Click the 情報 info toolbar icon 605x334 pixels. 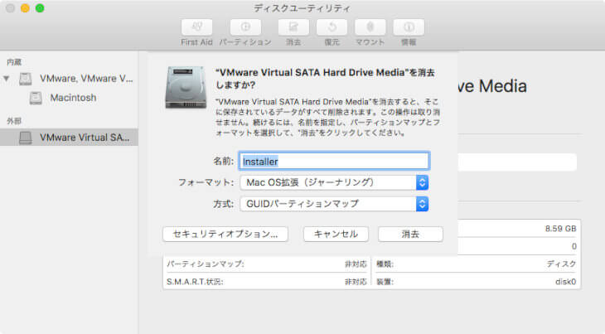409,27
